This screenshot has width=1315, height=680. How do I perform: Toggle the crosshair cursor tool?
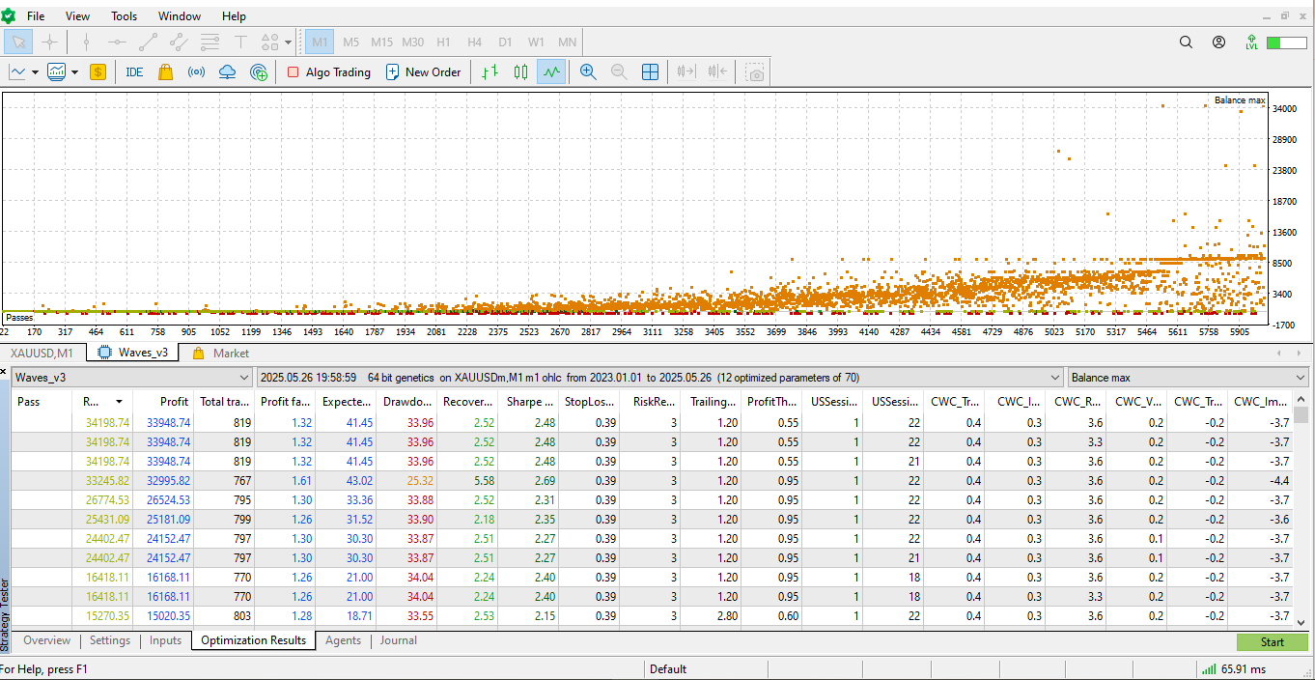[49, 42]
